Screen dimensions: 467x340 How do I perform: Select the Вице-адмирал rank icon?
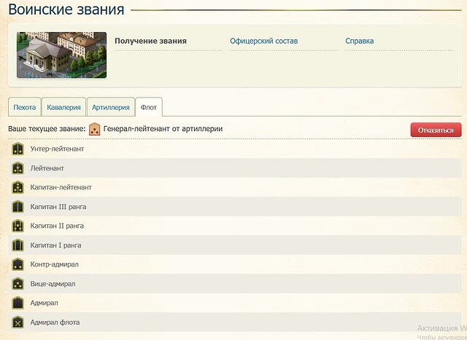point(18,283)
